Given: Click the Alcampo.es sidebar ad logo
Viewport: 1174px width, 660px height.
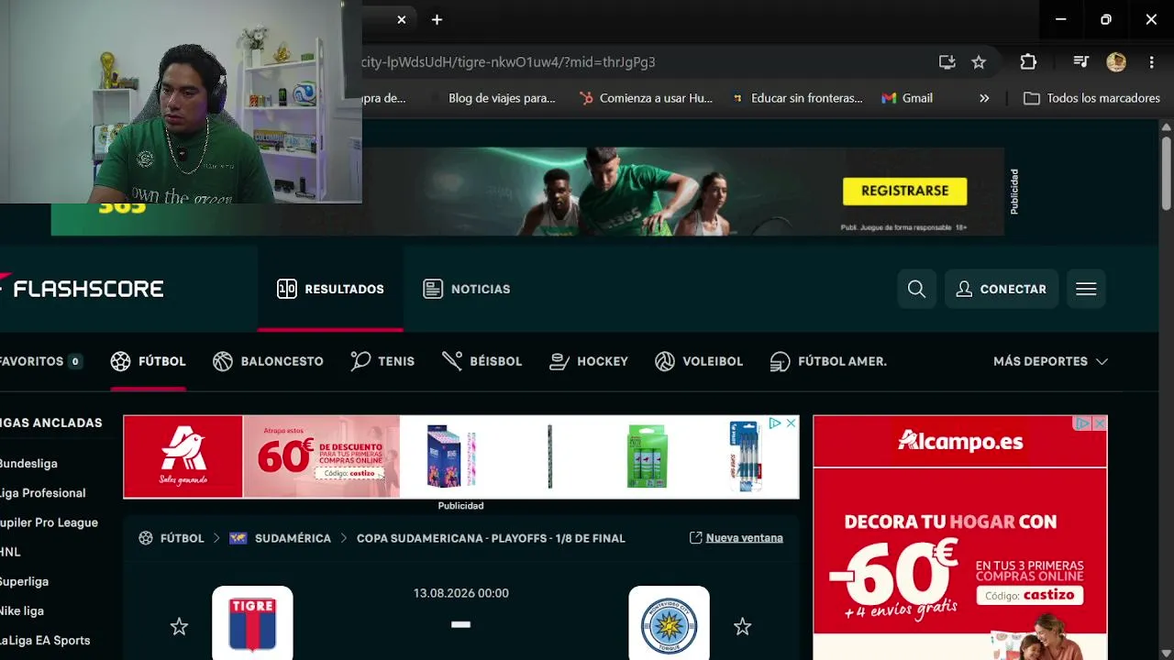Looking at the screenshot, I should click(x=960, y=442).
